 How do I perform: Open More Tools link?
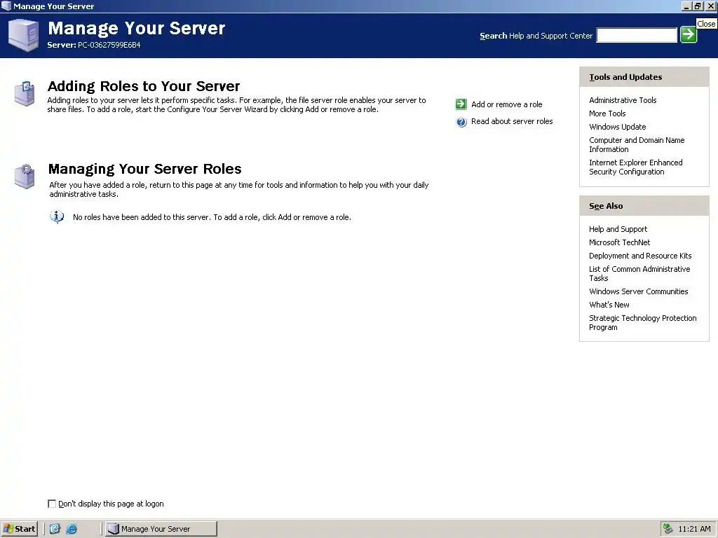[607, 113]
